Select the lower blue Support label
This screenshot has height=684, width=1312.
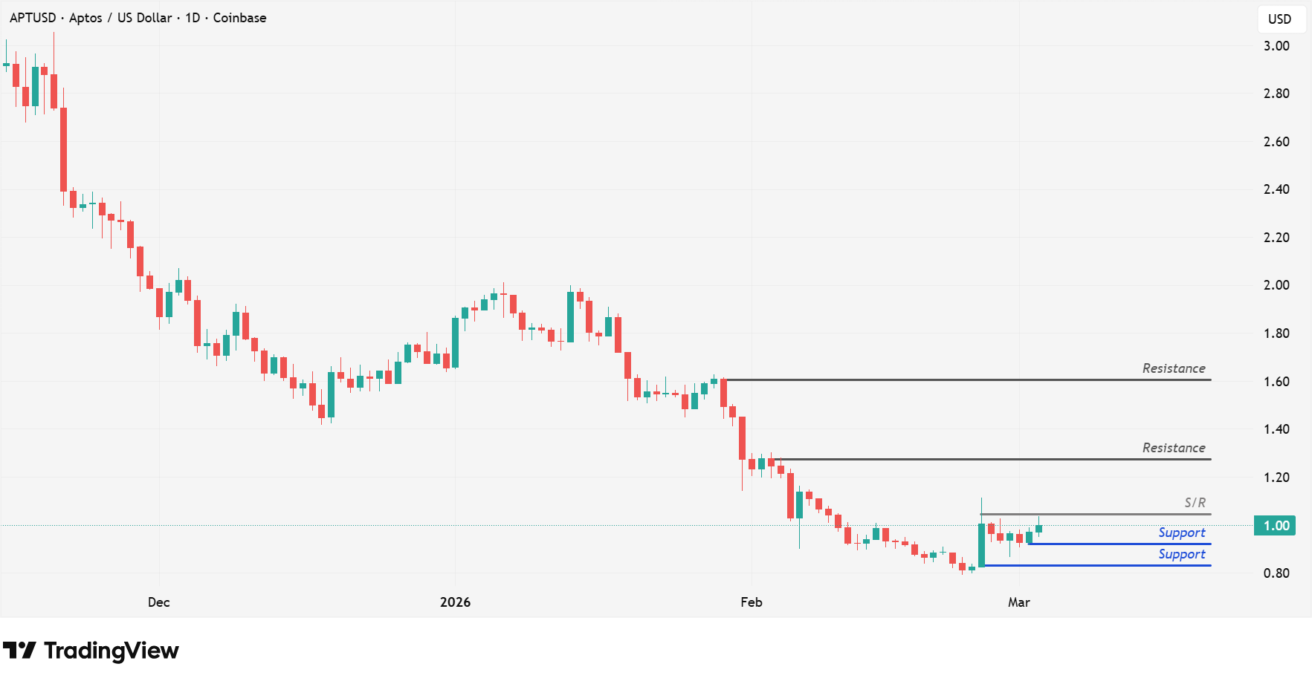(x=1181, y=554)
